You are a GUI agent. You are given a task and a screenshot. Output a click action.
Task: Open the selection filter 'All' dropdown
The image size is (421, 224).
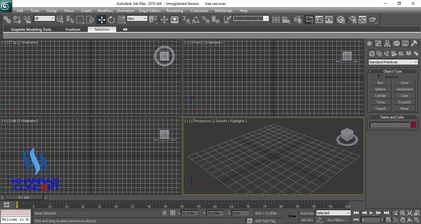click(x=44, y=18)
